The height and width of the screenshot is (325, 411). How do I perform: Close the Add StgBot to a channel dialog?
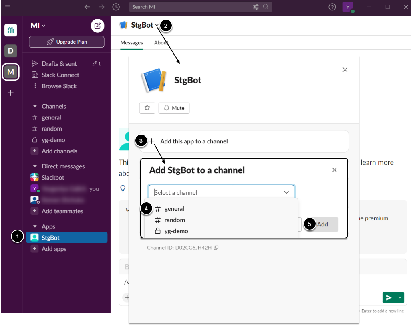click(334, 170)
